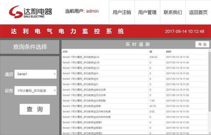Click the Dali Electric logo
The height and width of the screenshot is (135, 211).
(x=30, y=12)
